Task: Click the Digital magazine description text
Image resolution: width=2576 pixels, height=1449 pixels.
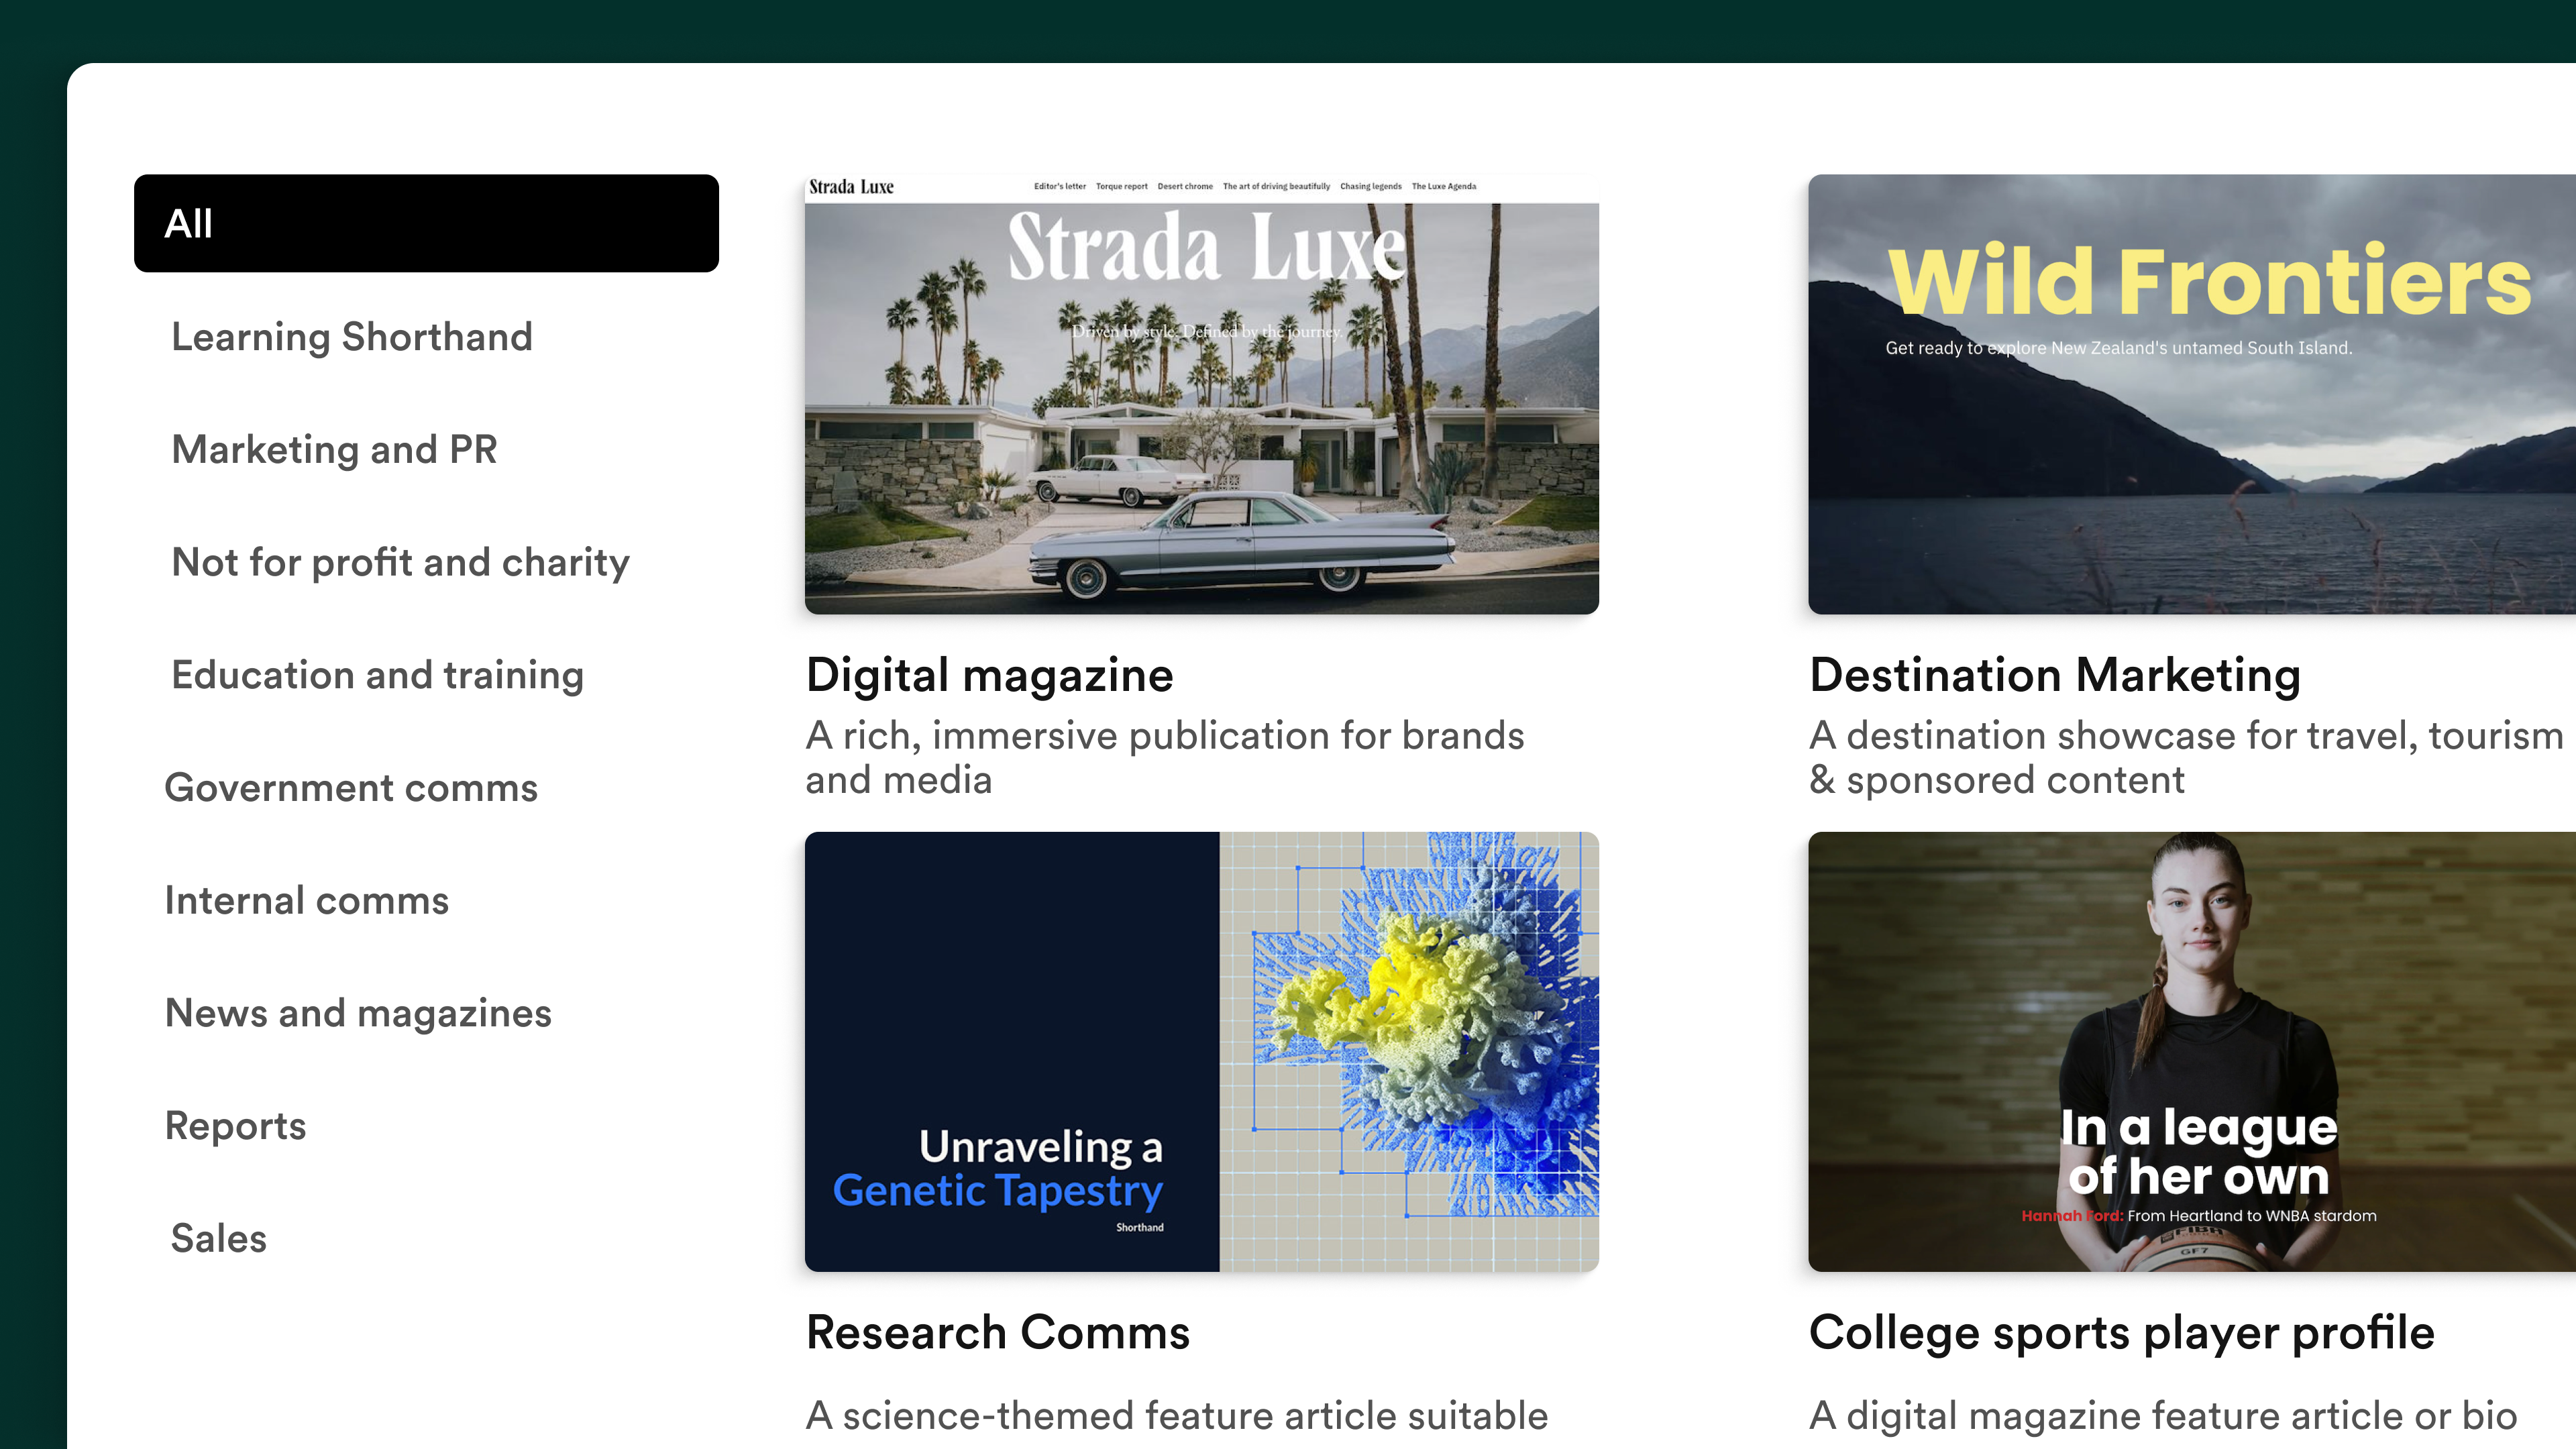Action: coord(1164,757)
